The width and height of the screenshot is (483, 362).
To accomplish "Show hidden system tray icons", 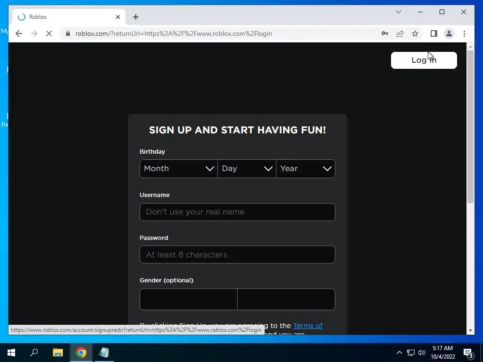I will coord(399,353).
